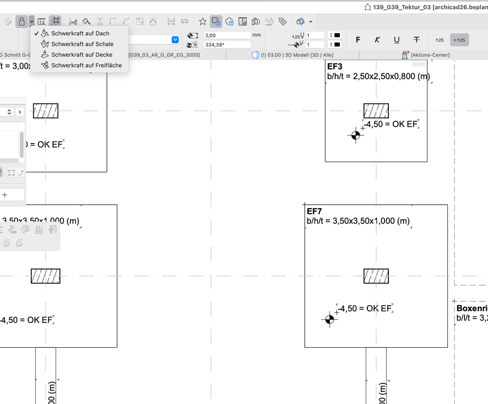Choose Schwerkraft auf Dach menu entry
Viewport: 488px width, 404px height.
pyautogui.click(x=80, y=33)
